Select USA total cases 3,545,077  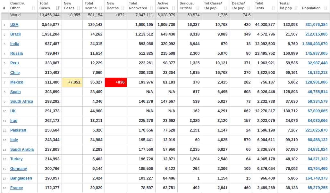pyautogui.click(x=51, y=25)
